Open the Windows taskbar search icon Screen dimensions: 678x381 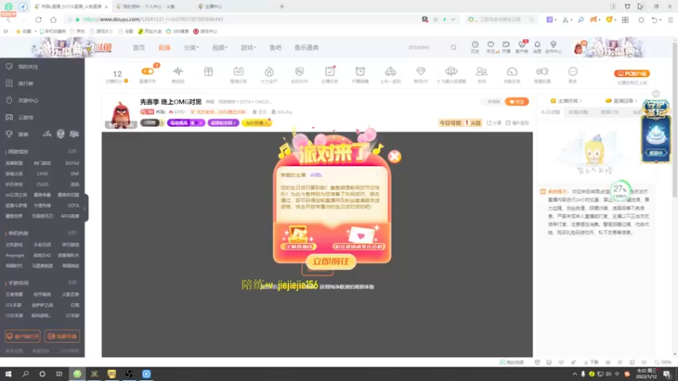(25, 373)
